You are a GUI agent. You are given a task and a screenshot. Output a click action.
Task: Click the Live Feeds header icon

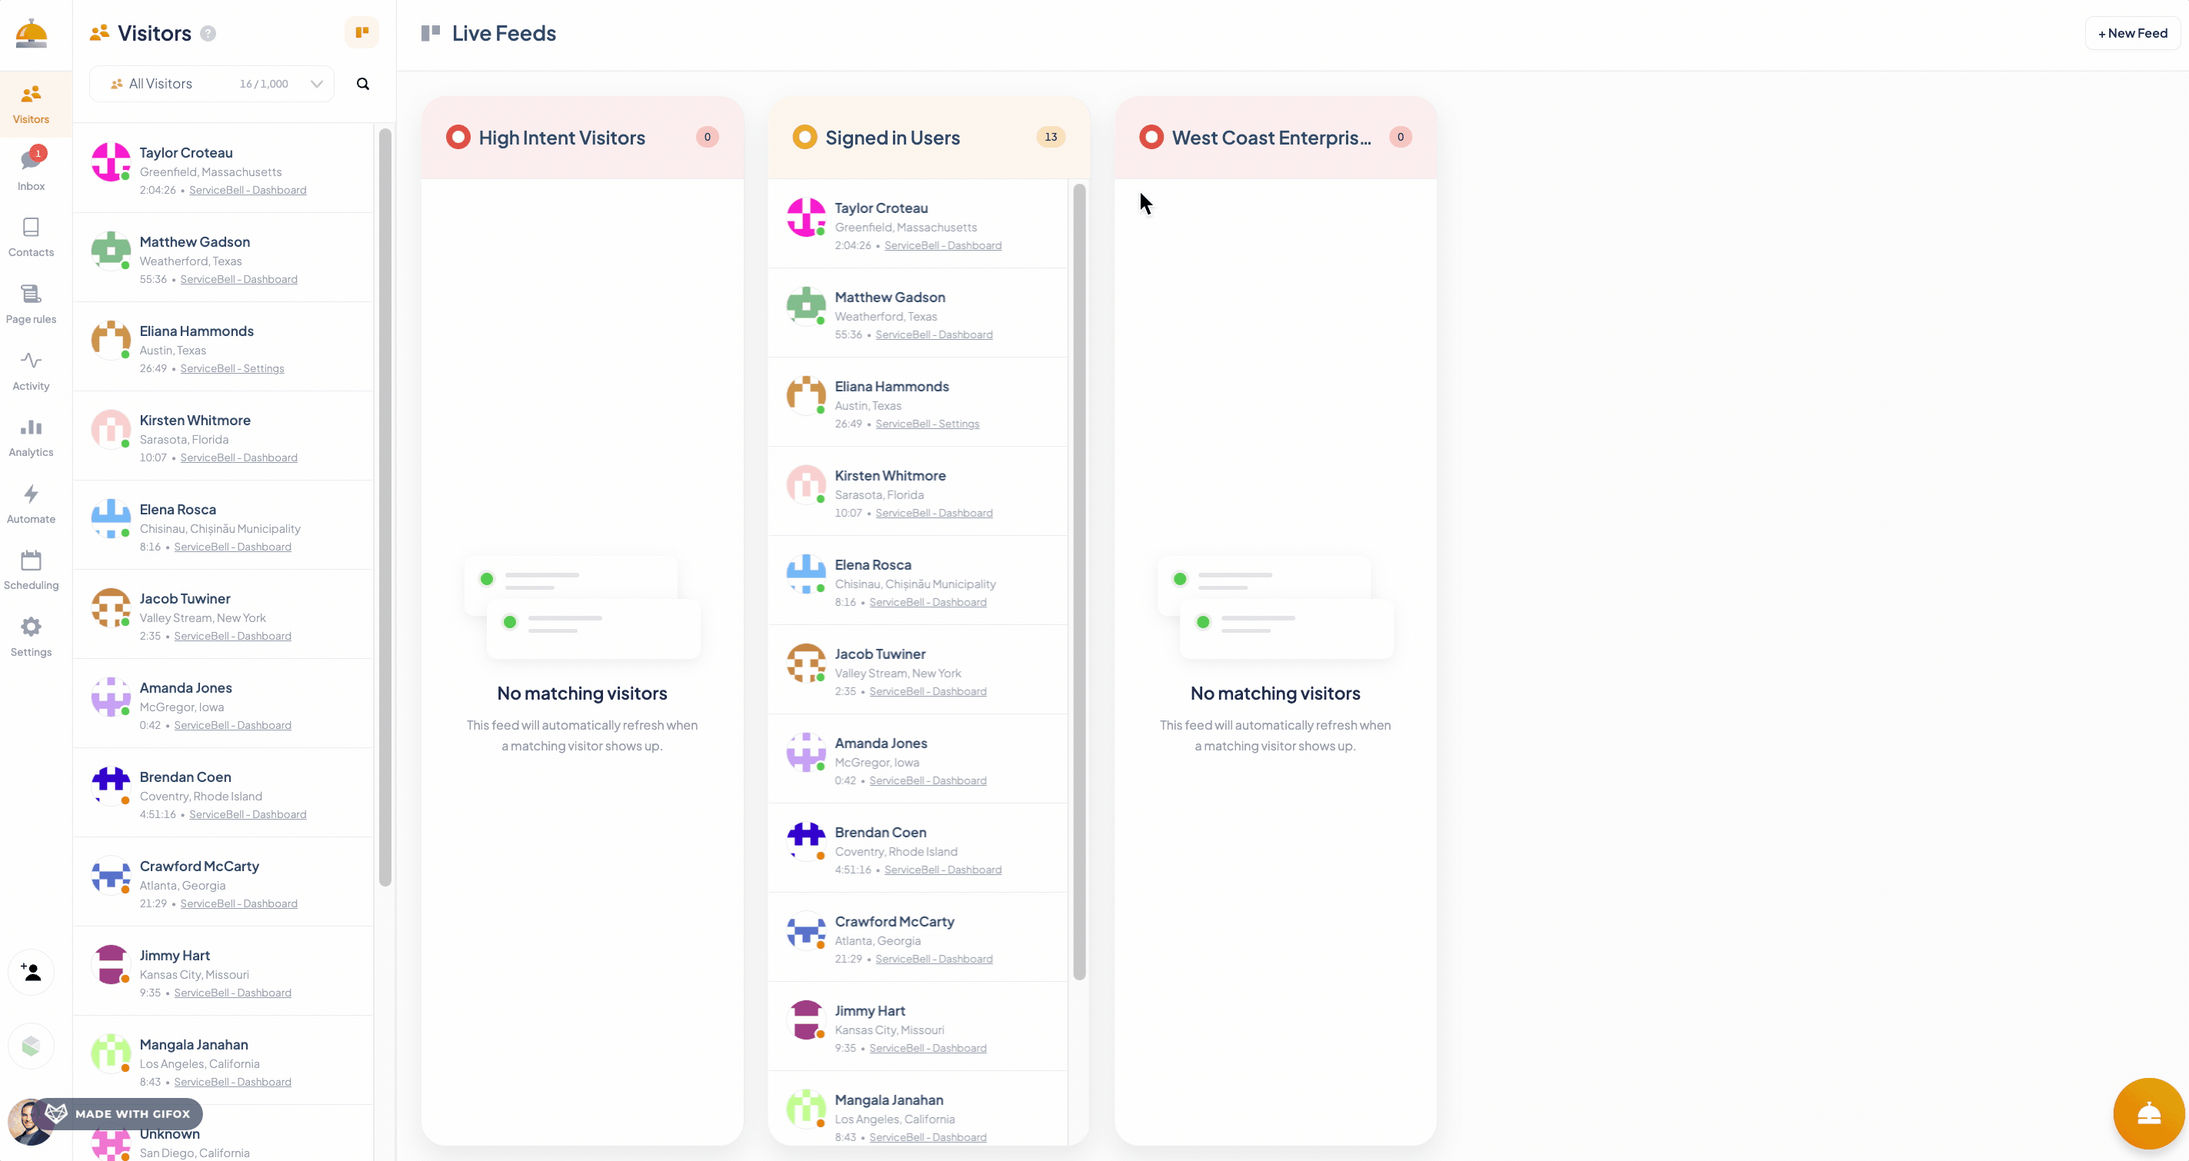(431, 33)
